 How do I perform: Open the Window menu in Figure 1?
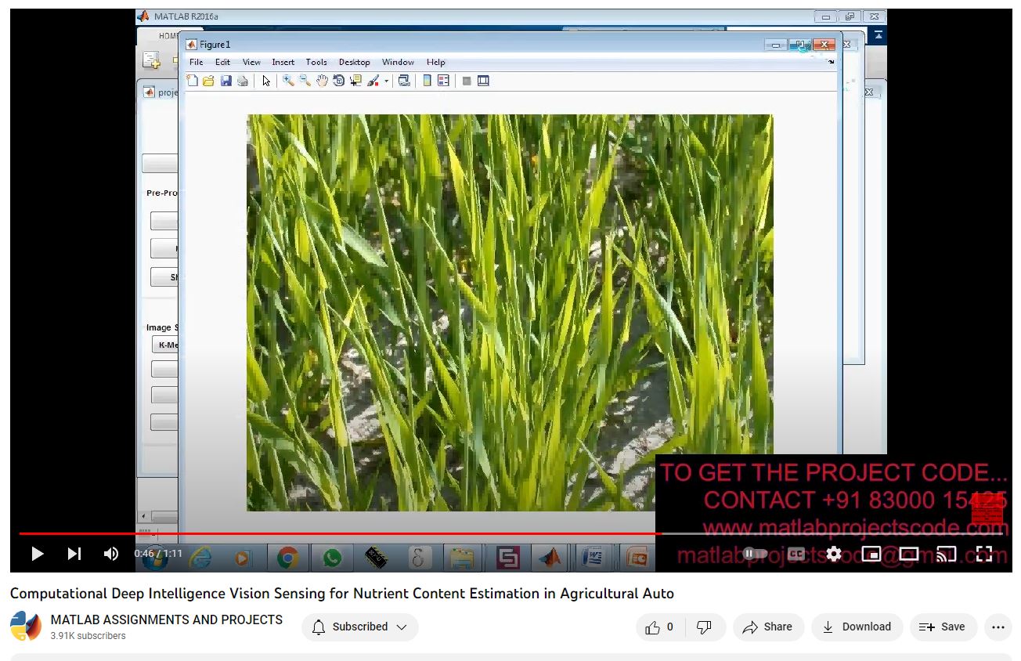pyautogui.click(x=398, y=63)
